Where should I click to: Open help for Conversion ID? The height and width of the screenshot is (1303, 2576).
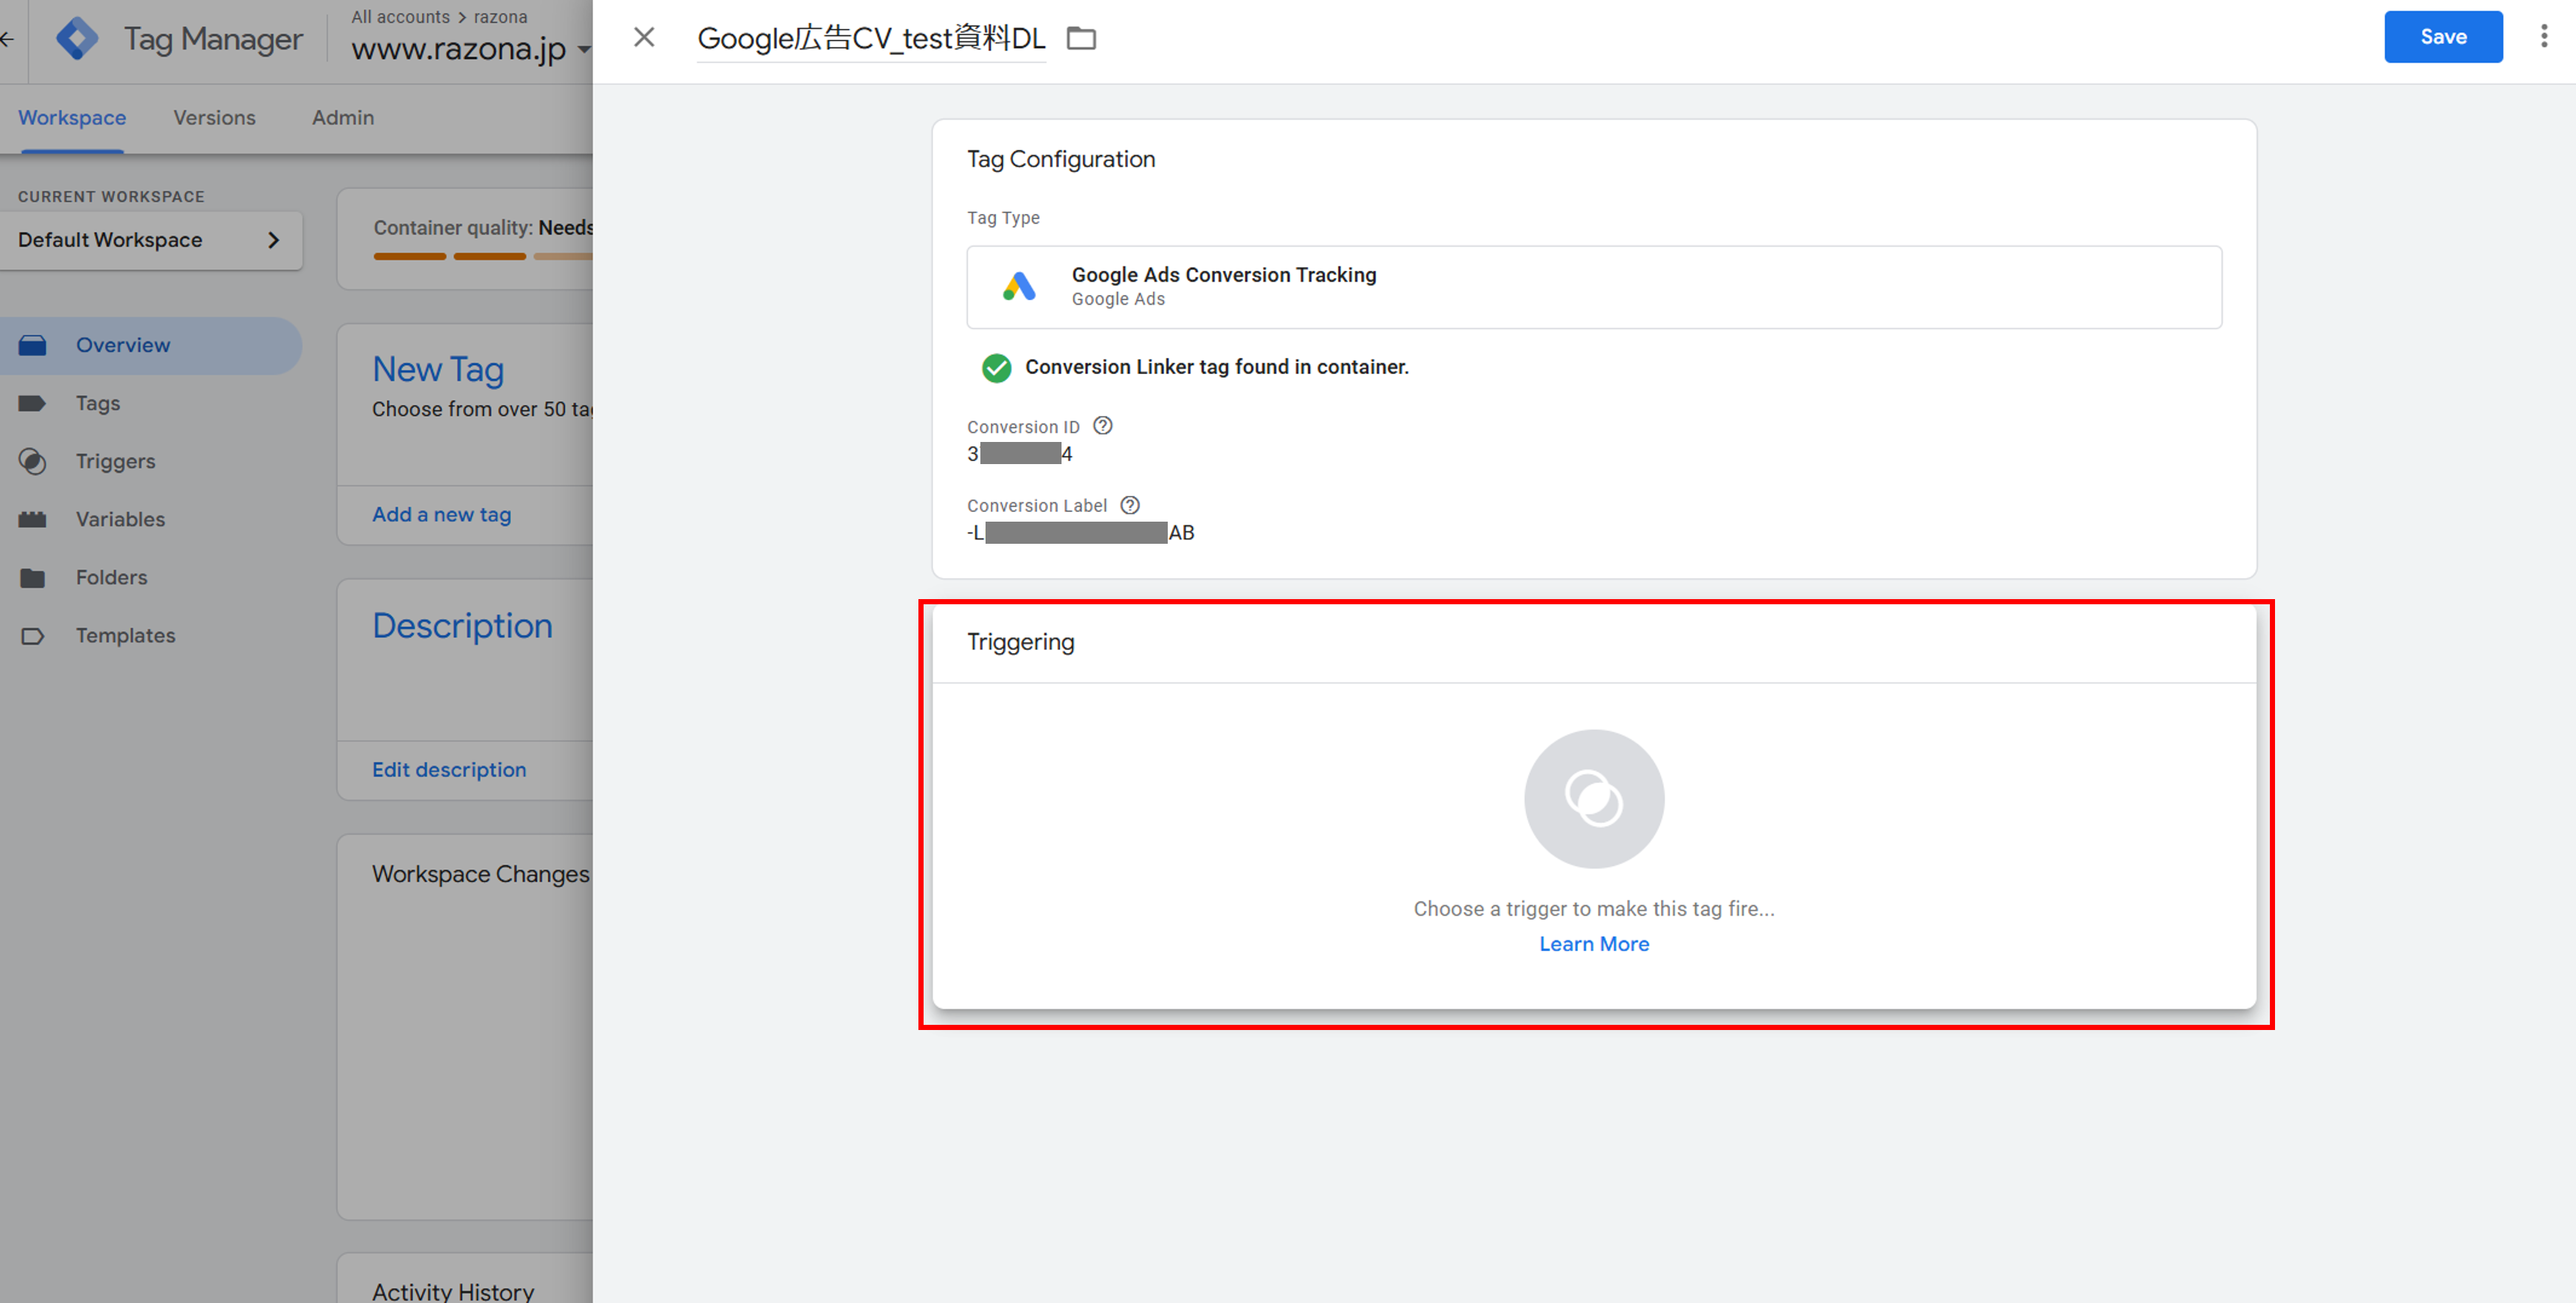point(1102,426)
